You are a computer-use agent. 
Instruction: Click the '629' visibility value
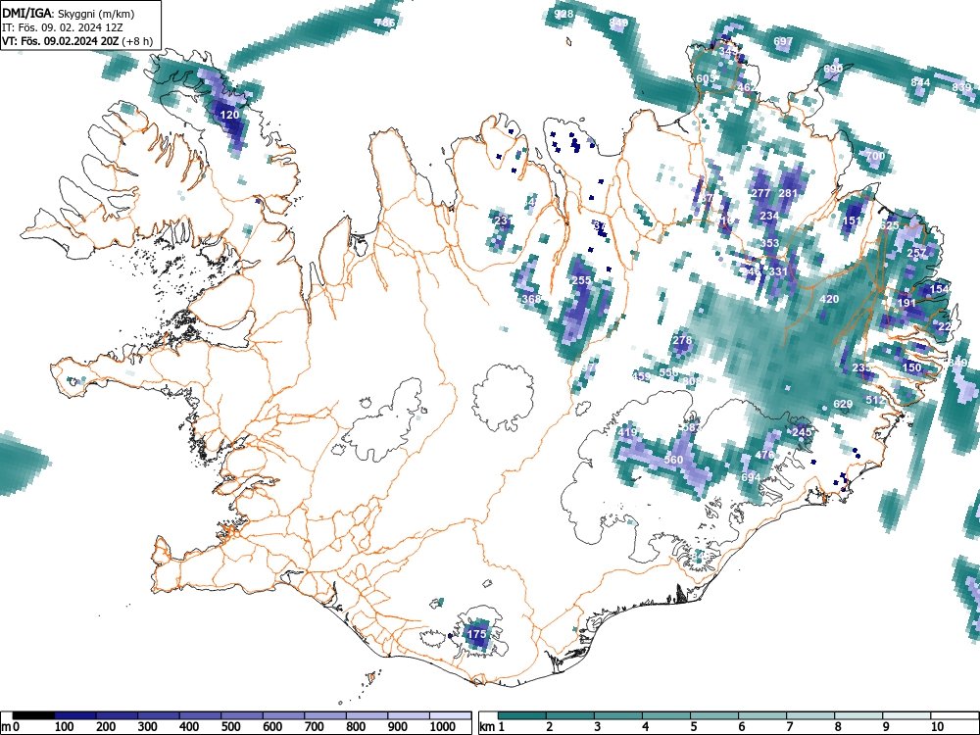(x=843, y=404)
